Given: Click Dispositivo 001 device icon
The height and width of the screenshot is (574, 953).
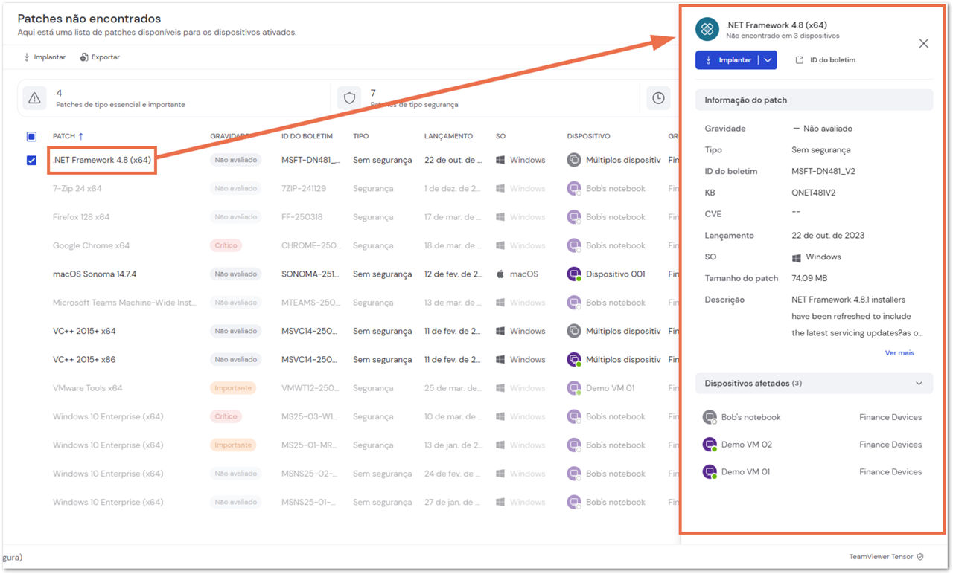Looking at the screenshot, I should [x=574, y=274].
